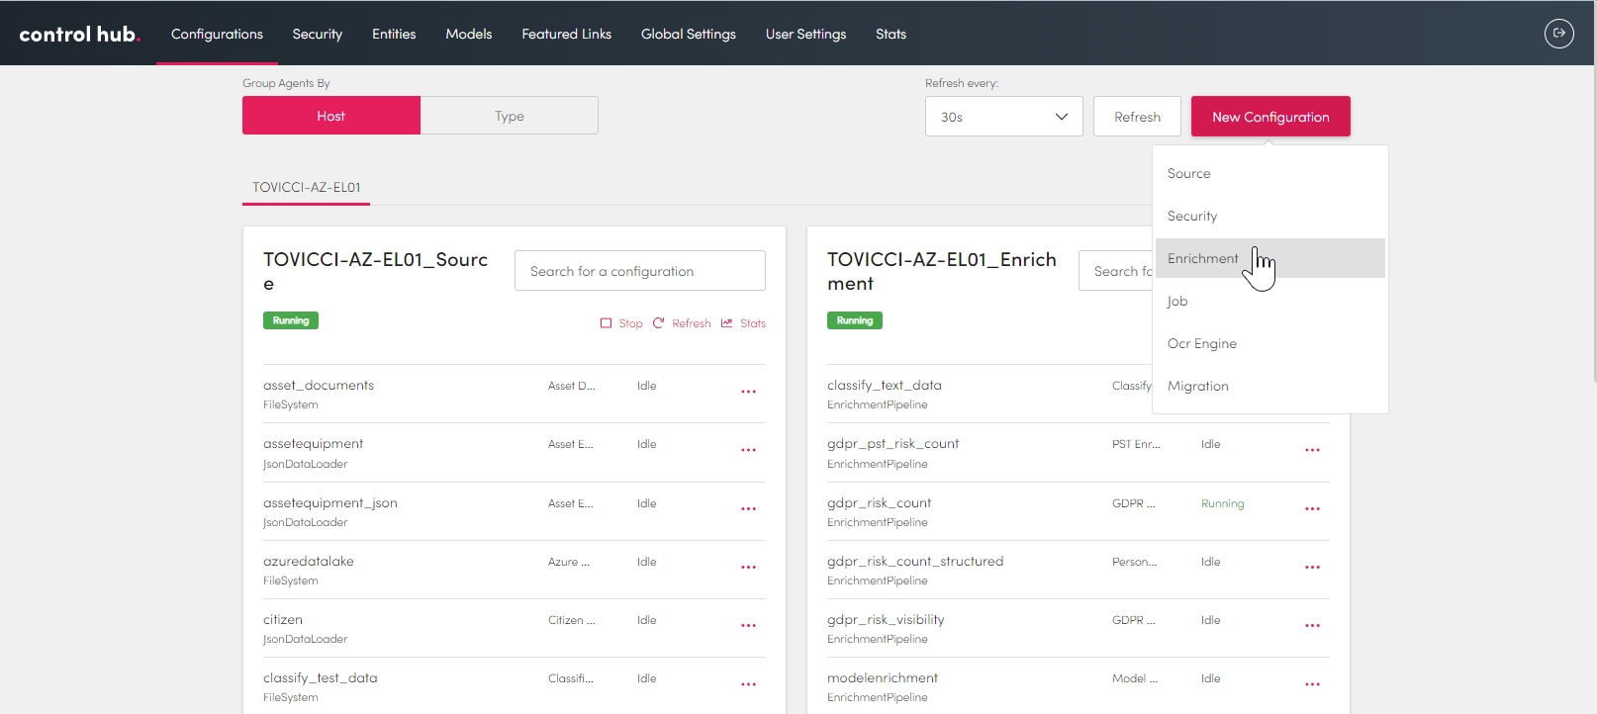1597x714 pixels.
Task: Click the logout icon in top-right corner
Action: (1558, 34)
